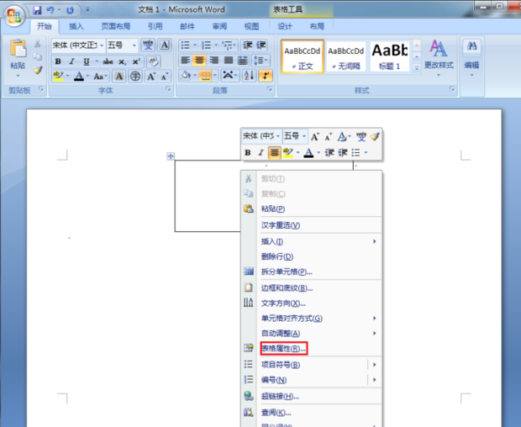Viewport: 521px width, 427px height.
Task: Open the 编辑 group dropdown
Action: point(471,58)
